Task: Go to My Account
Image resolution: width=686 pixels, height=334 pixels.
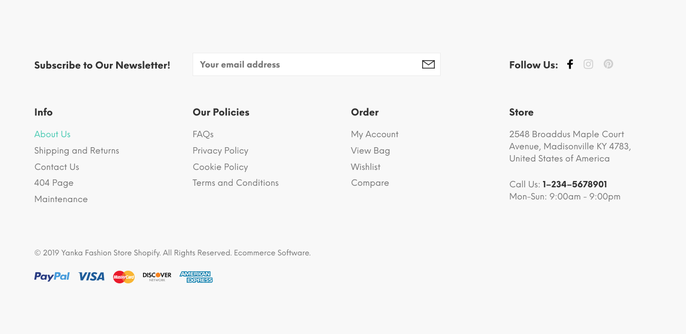Action: (375, 134)
